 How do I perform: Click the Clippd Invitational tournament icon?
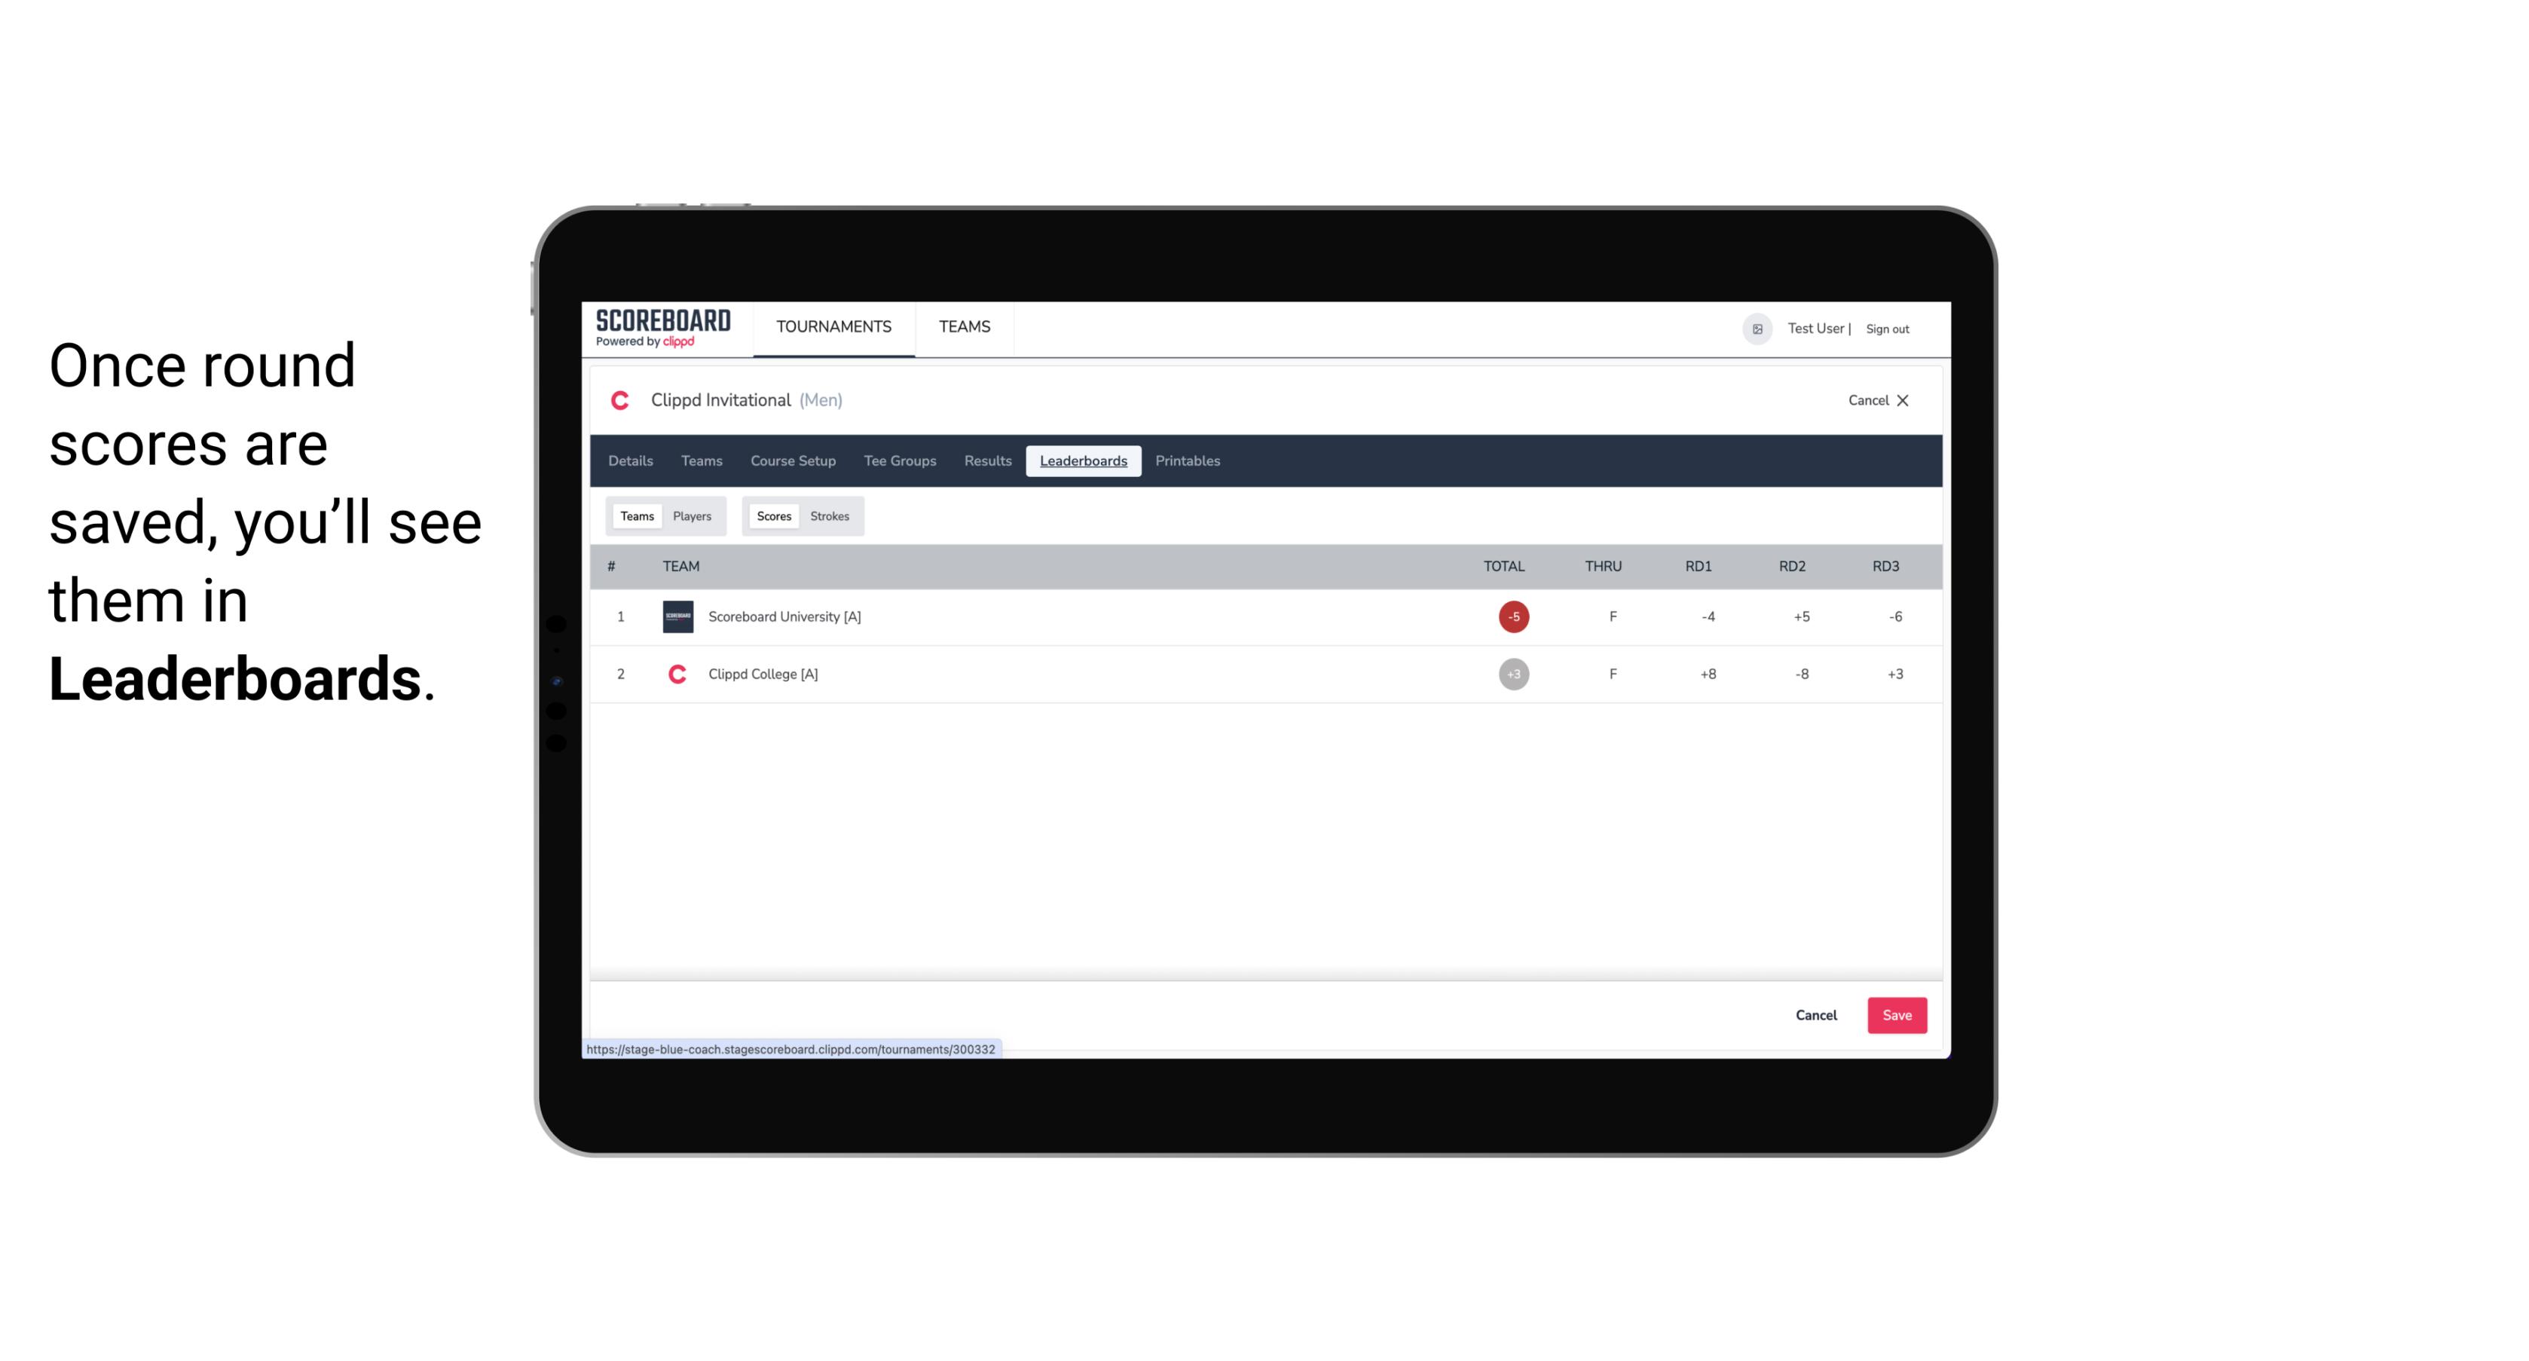[622, 401]
